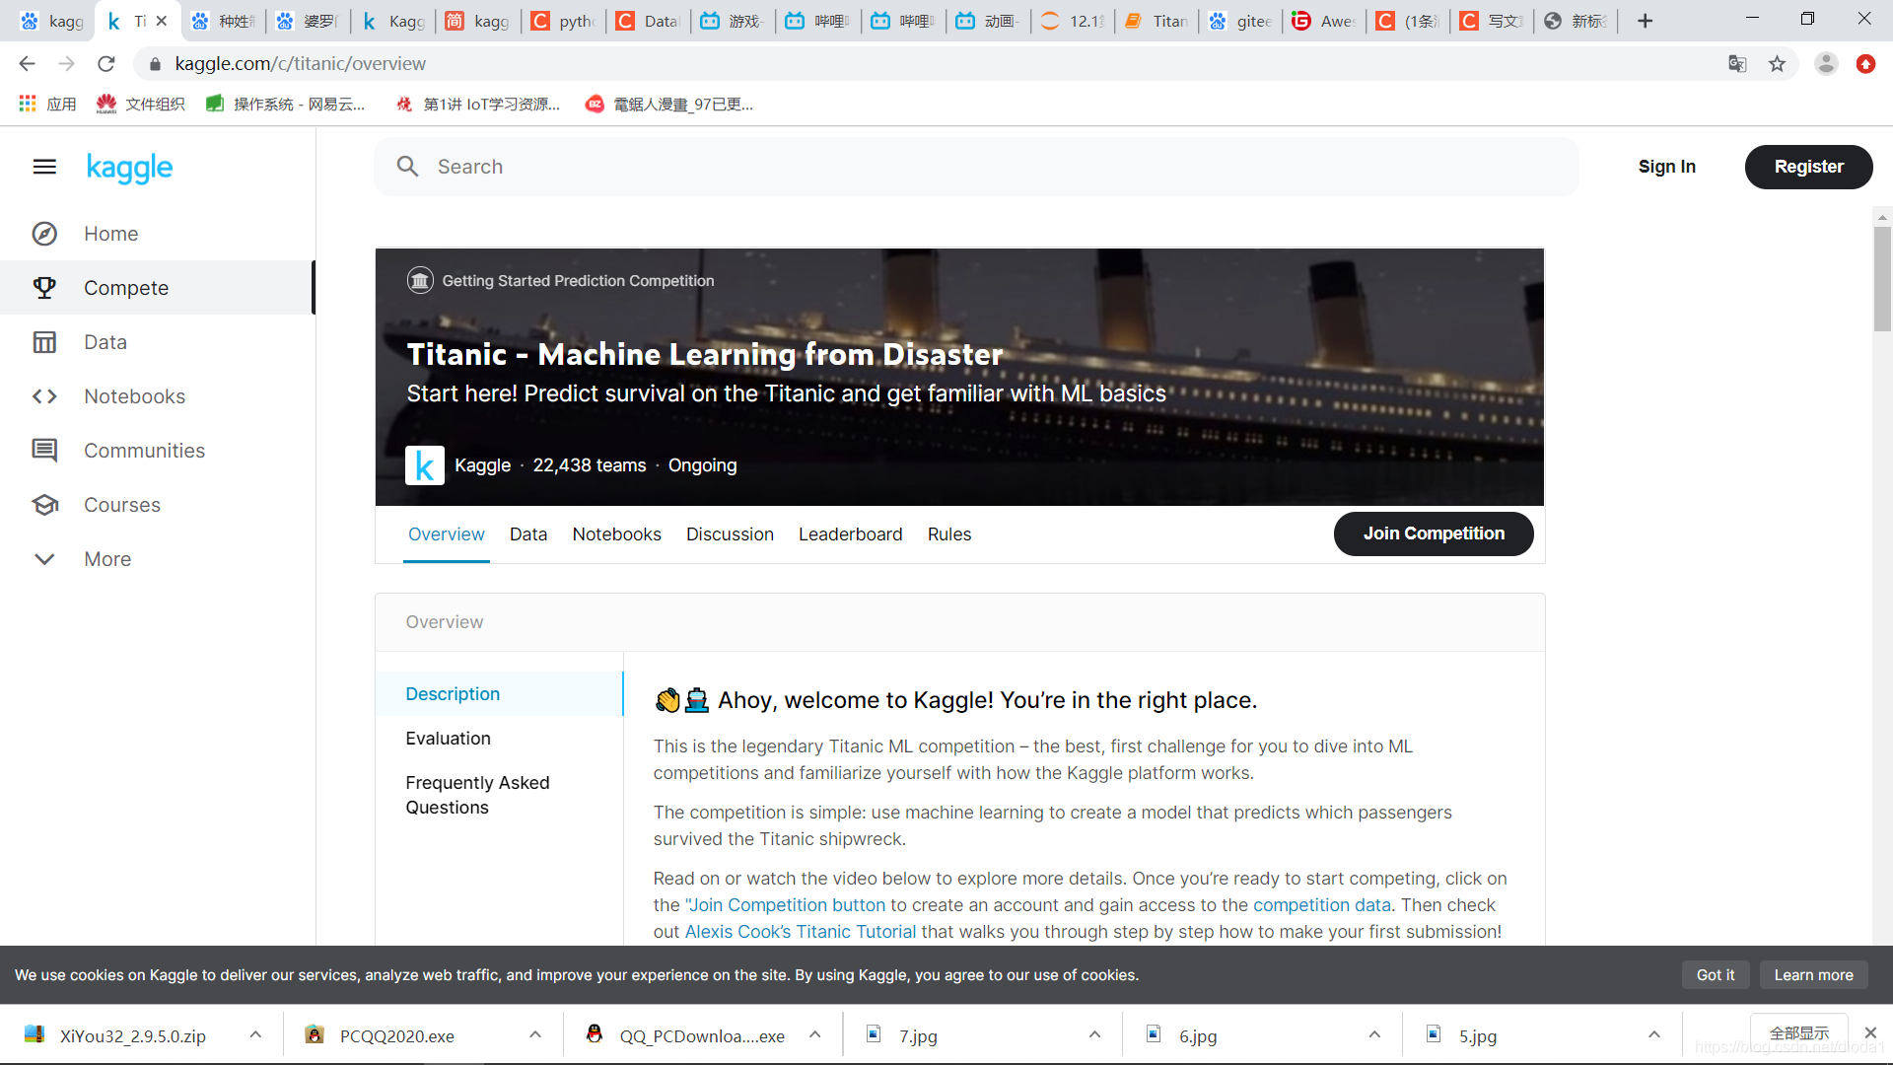Open the hamburger menu icon

point(44,167)
